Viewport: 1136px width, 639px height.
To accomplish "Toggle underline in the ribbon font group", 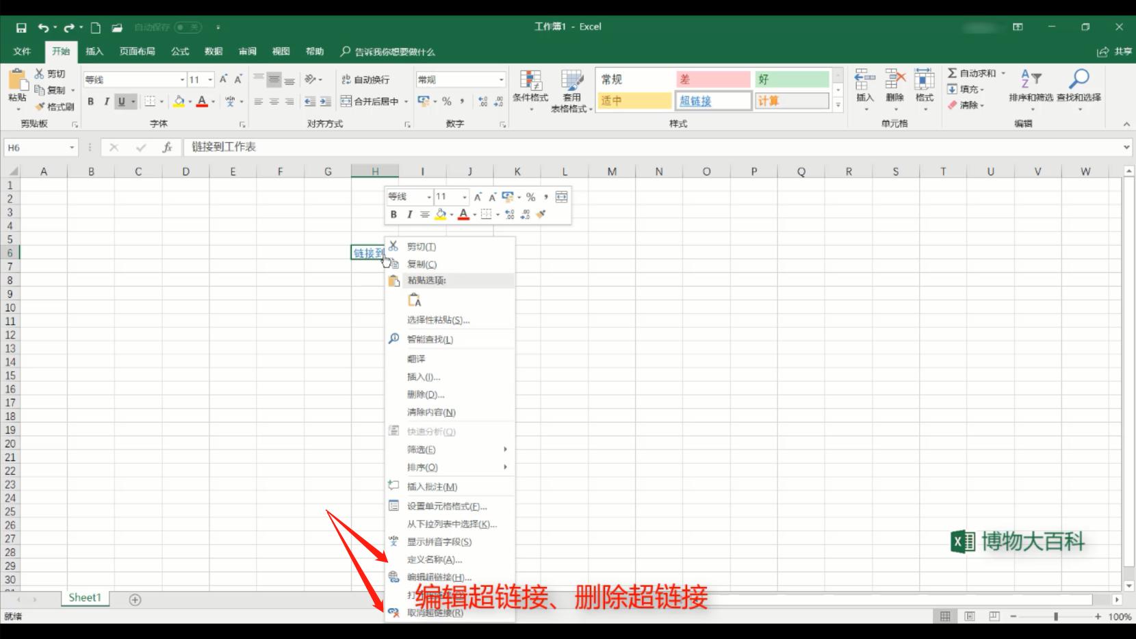I will pyautogui.click(x=122, y=101).
